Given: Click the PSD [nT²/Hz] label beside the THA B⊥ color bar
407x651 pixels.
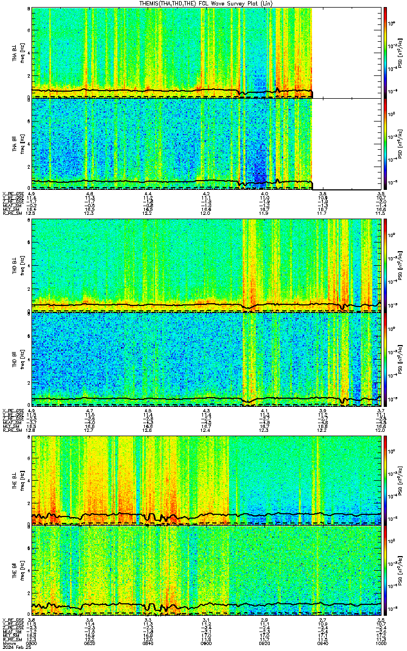Looking at the screenshot, I should click(x=400, y=53).
